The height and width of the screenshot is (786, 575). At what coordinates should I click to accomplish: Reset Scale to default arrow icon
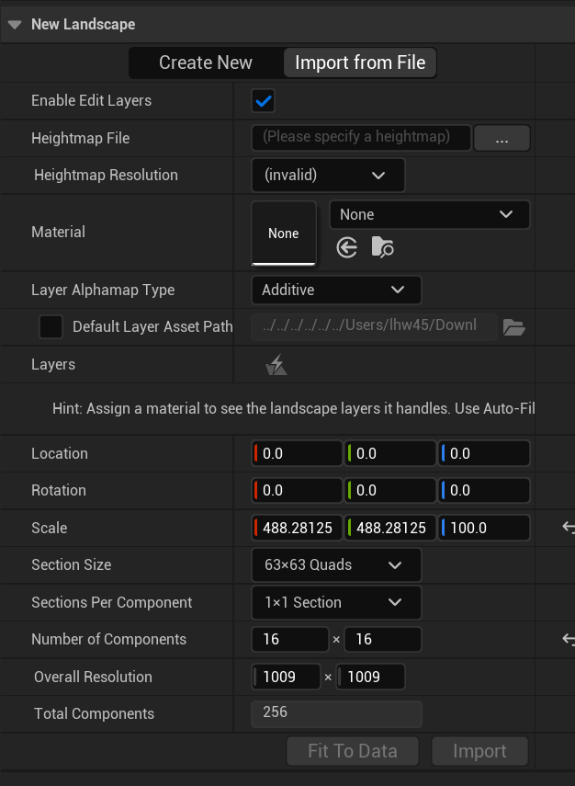569,527
